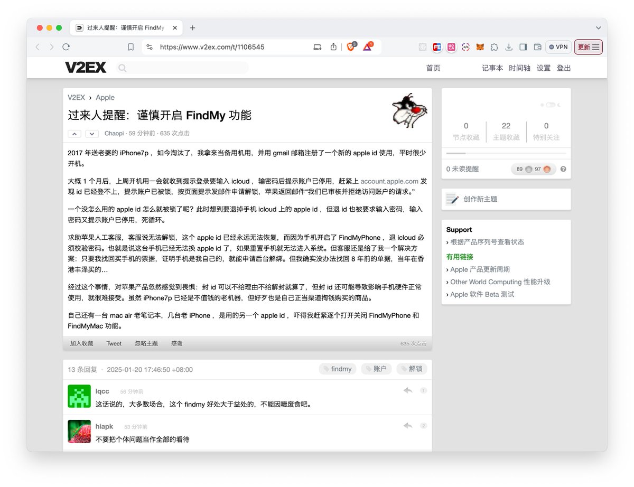Select the 账户 tag
The height and width of the screenshot is (487, 634).
pyautogui.click(x=376, y=369)
